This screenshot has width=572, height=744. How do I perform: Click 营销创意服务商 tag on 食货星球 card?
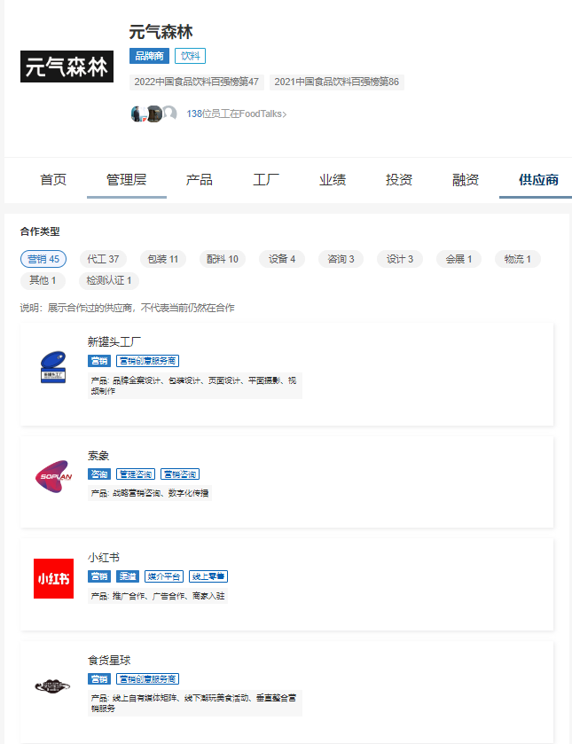147,679
